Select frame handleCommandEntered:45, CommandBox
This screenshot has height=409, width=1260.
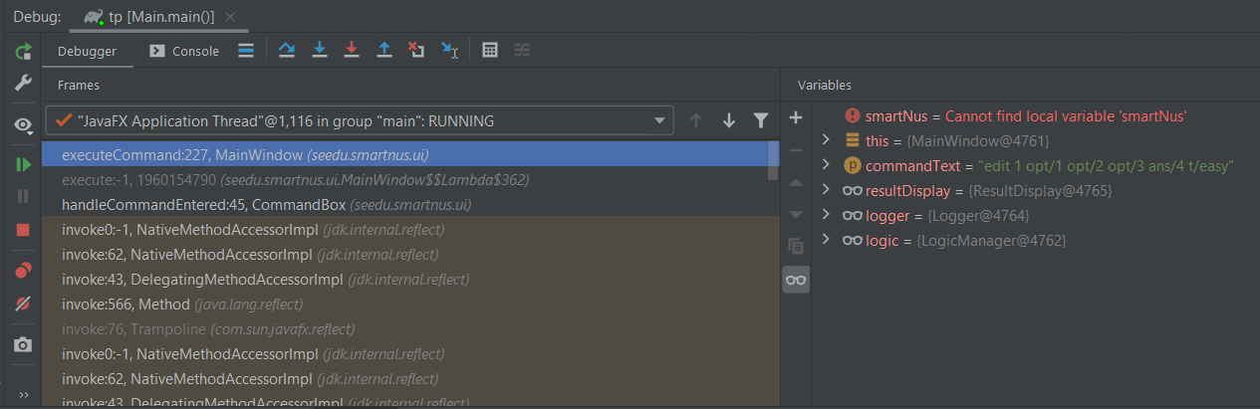click(x=405, y=205)
